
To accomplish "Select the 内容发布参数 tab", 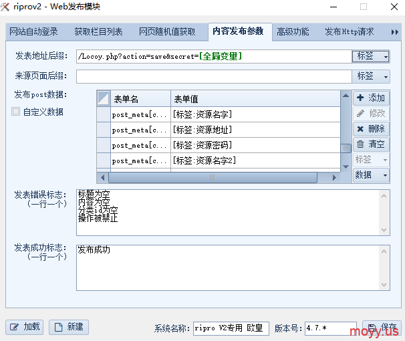I will click(x=240, y=31).
